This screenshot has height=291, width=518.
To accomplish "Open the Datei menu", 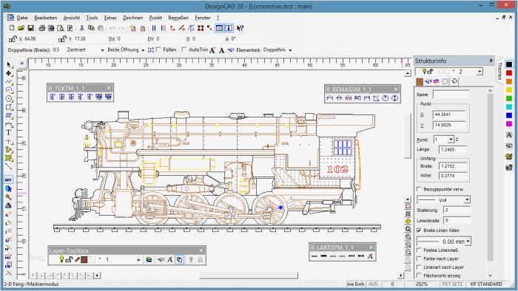I will click(x=22, y=18).
